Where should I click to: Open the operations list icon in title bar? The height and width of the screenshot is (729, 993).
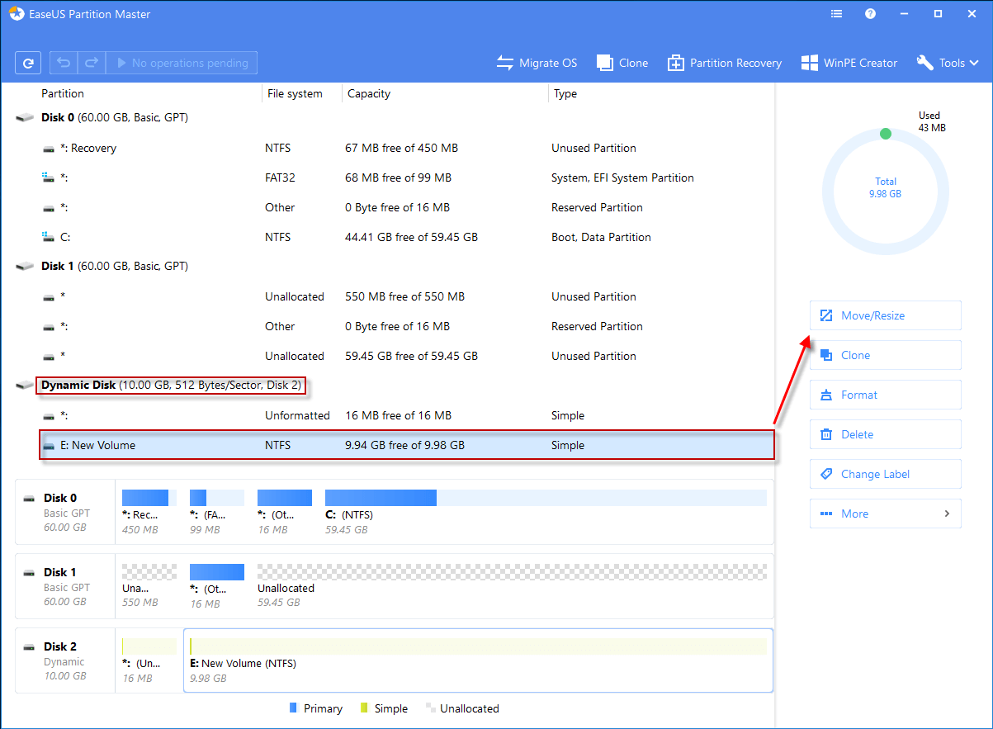click(837, 14)
